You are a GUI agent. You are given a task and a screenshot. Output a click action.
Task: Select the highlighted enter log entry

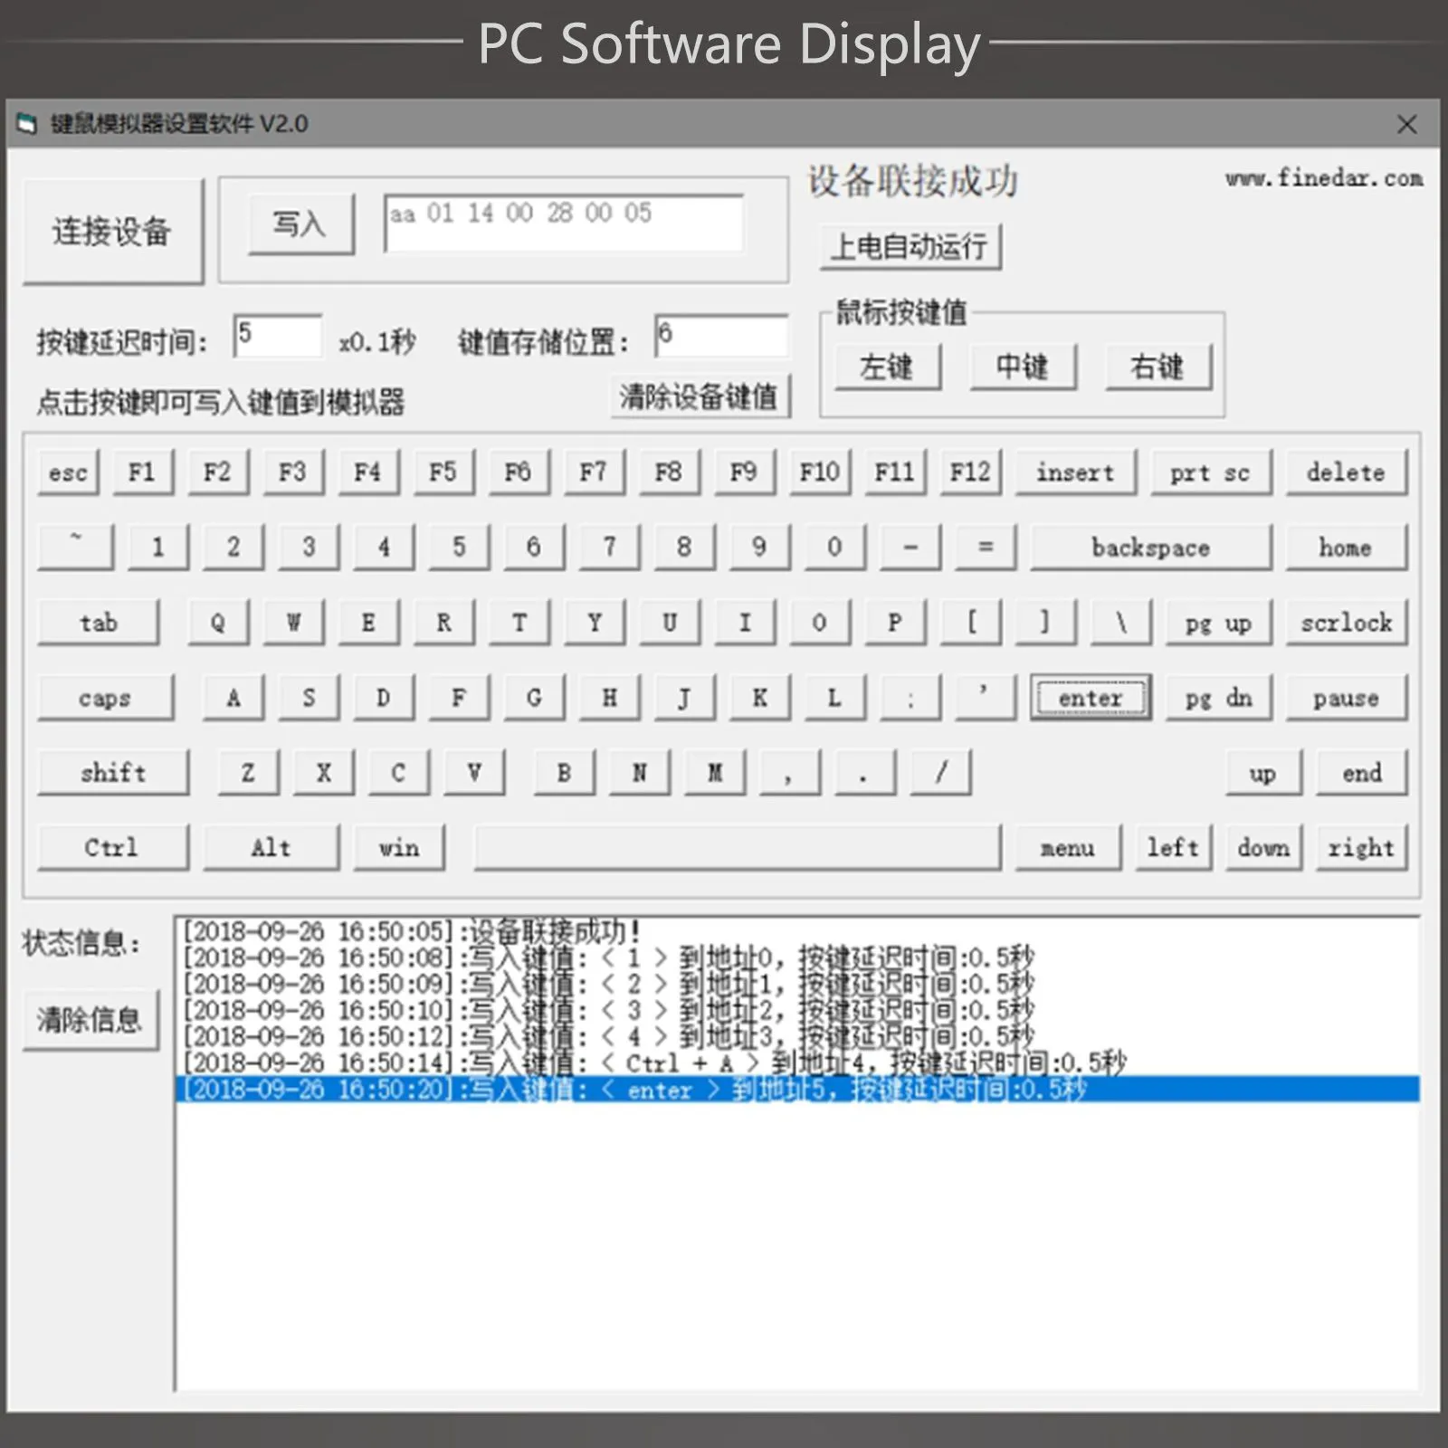click(x=796, y=1090)
